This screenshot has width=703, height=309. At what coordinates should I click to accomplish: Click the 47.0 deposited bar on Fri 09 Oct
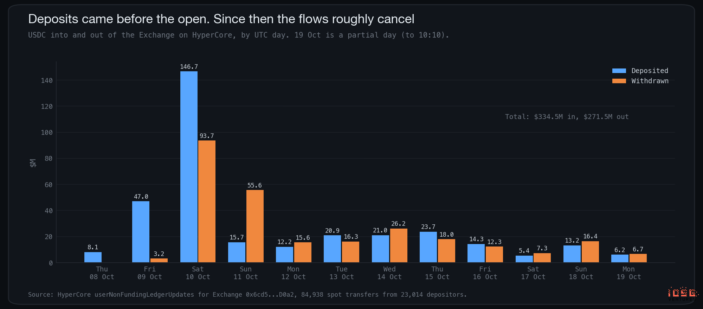coord(141,232)
